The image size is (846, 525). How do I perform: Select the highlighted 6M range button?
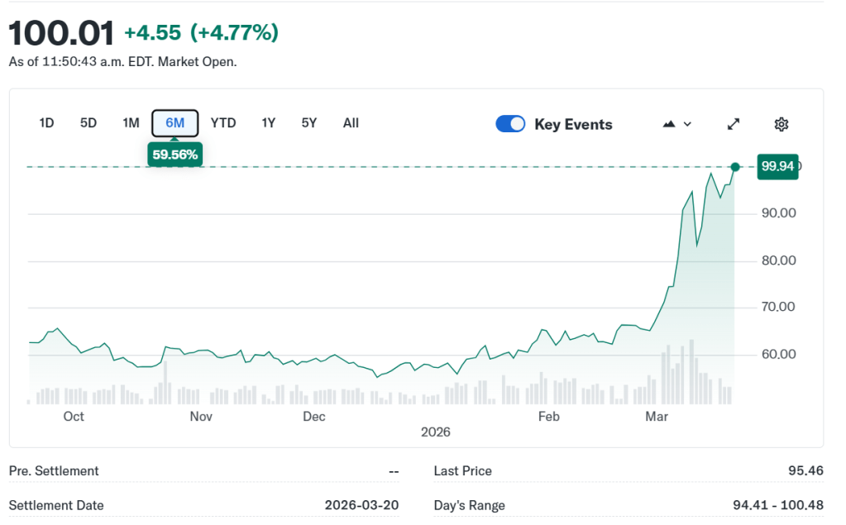(x=174, y=123)
